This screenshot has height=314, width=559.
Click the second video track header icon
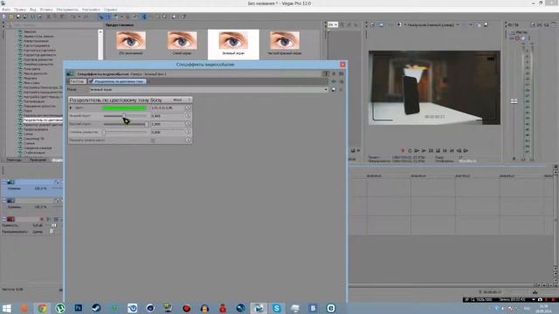[x=10, y=201]
